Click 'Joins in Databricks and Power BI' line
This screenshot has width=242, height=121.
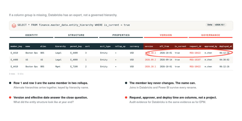click(x=163, y=88)
